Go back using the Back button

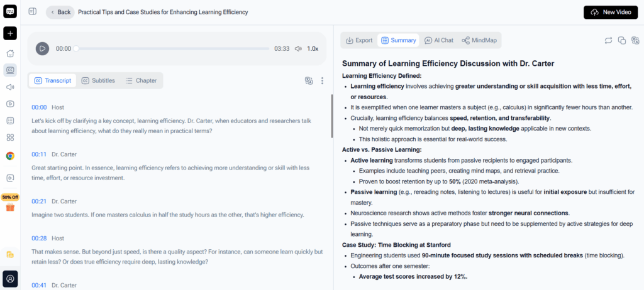[x=60, y=12]
